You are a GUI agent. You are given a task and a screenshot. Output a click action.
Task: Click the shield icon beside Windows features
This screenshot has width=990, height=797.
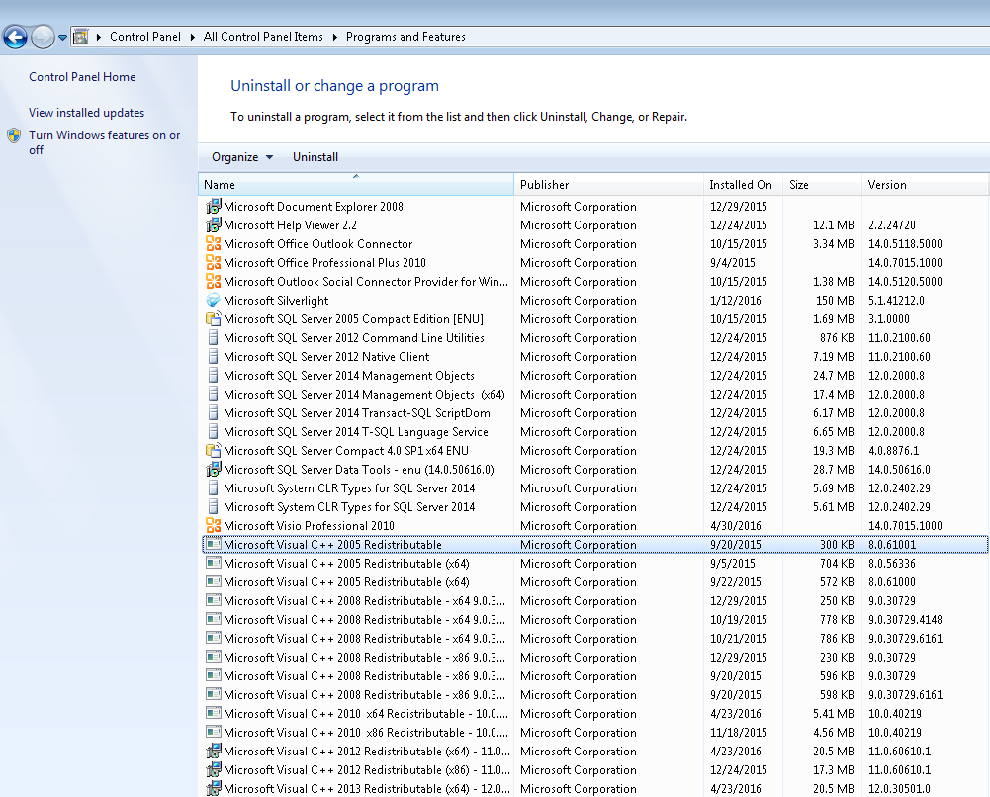14,135
